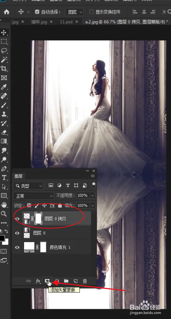This screenshot has width=171, height=319.
Task: Select the Crop tool
Action: 4,69
